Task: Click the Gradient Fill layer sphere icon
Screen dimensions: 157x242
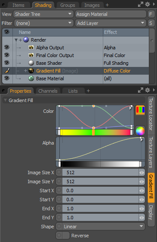Action: (x=31, y=71)
